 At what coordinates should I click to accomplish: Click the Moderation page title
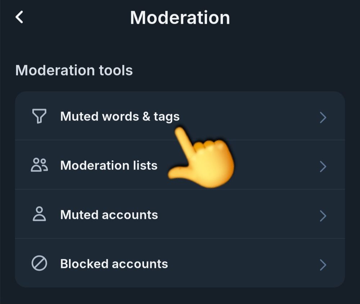pyautogui.click(x=180, y=17)
